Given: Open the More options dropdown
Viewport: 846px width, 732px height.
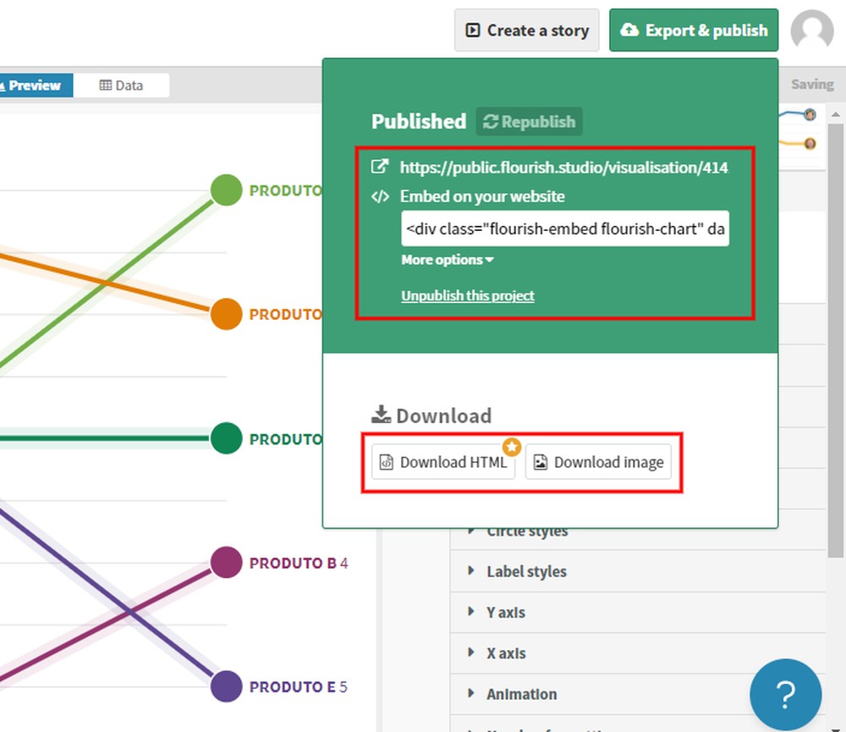Looking at the screenshot, I should 447,260.
